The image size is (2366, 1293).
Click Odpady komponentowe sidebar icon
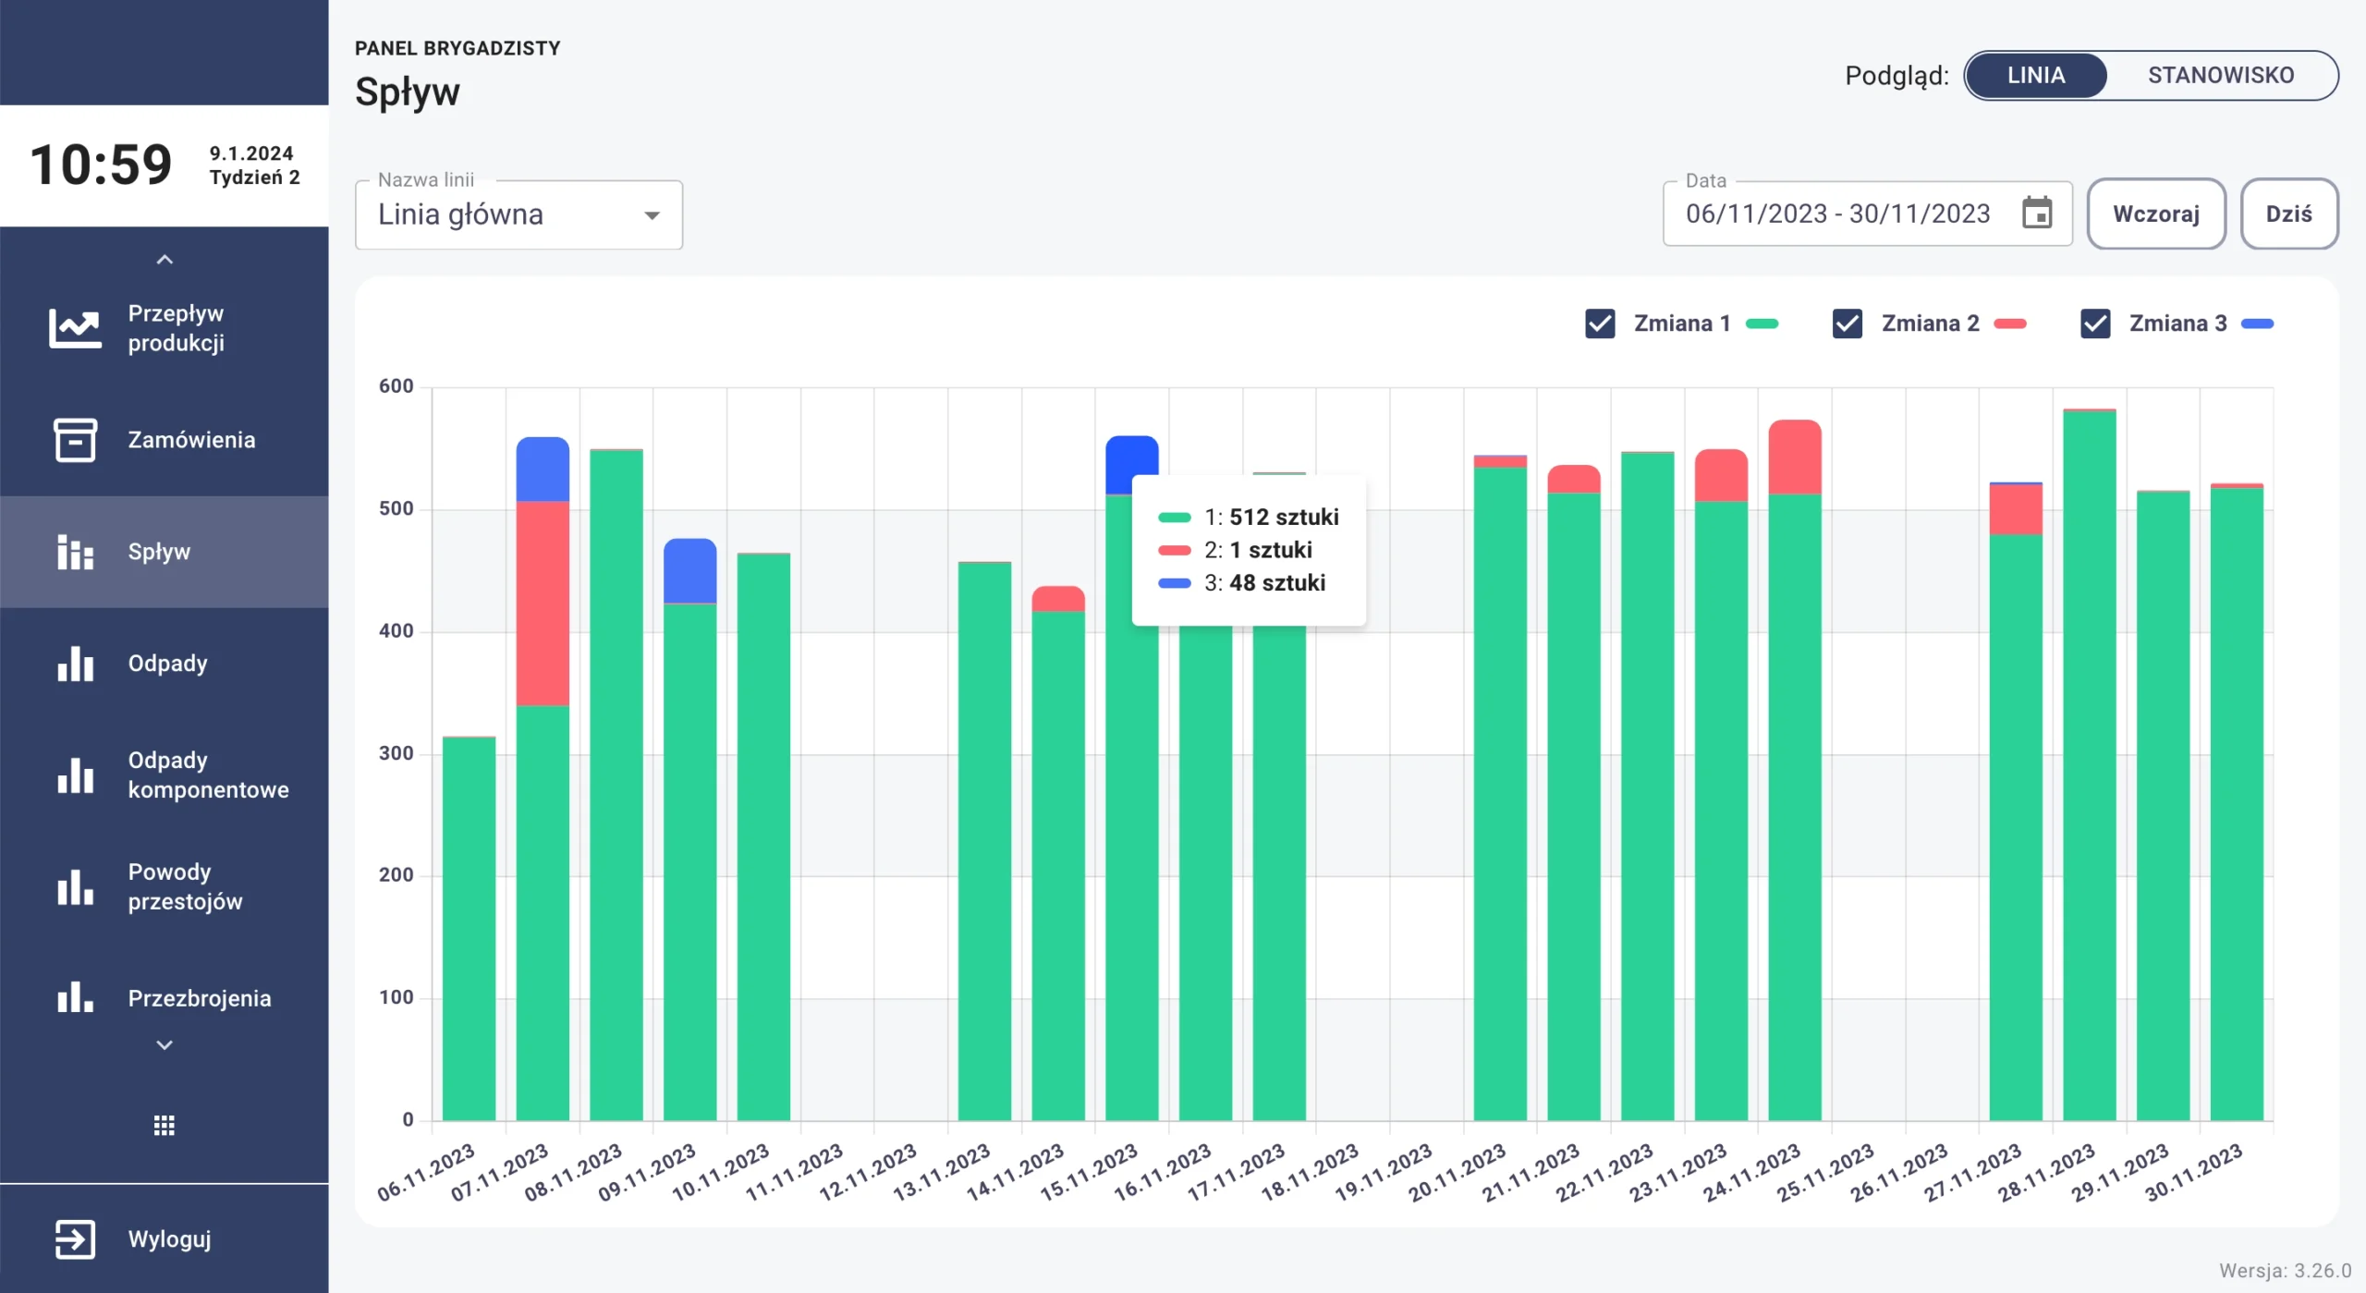75,775
